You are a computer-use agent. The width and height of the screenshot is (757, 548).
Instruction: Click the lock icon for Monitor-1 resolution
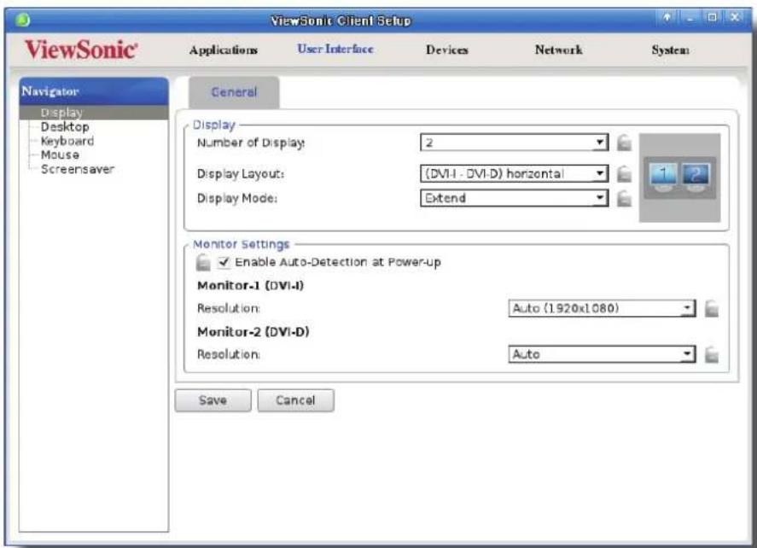pyautogui.click(x=712, y=308)
